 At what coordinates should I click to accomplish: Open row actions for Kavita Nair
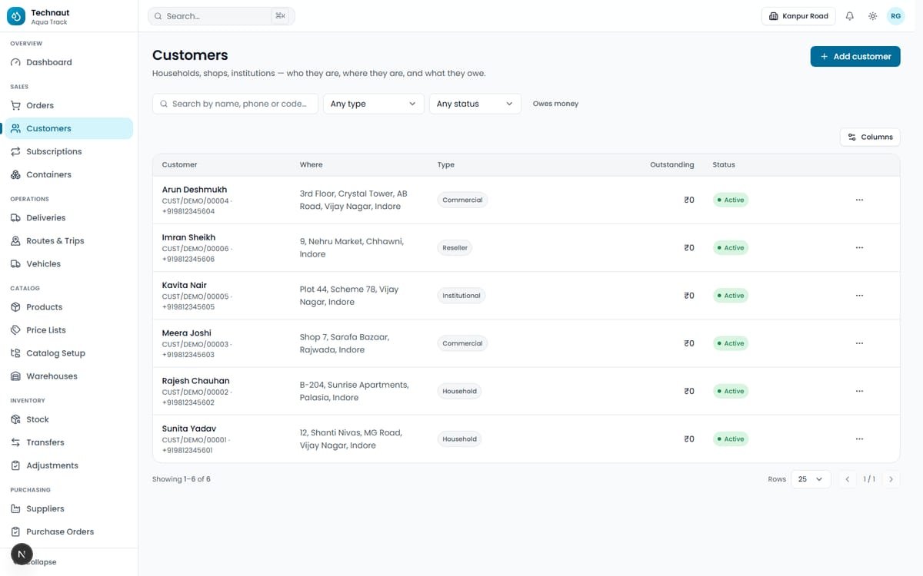[859, 296]
